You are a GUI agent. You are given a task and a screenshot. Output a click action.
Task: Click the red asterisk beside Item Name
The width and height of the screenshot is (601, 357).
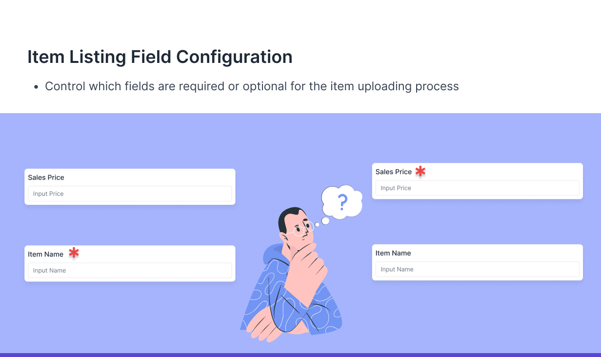point(74,253)
